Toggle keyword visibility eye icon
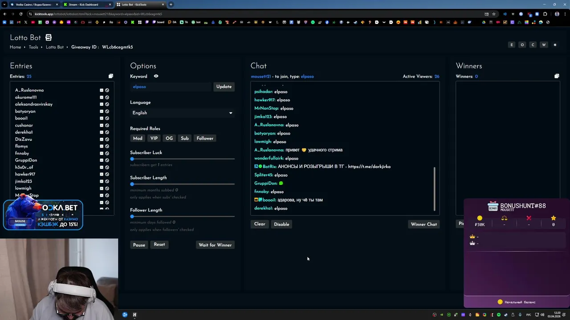This screenshot has width=570, height=320. [x=156, y=76]
